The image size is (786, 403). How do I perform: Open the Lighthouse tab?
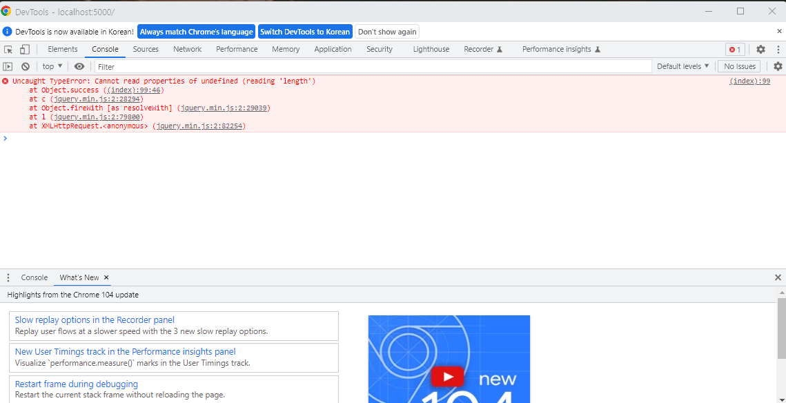click(431, 49)
